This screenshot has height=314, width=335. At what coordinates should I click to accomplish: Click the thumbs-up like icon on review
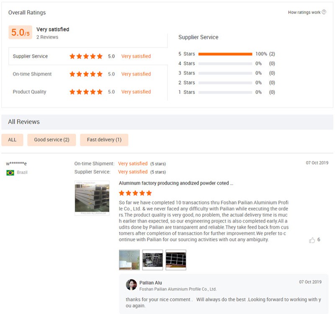pos(312,240)
